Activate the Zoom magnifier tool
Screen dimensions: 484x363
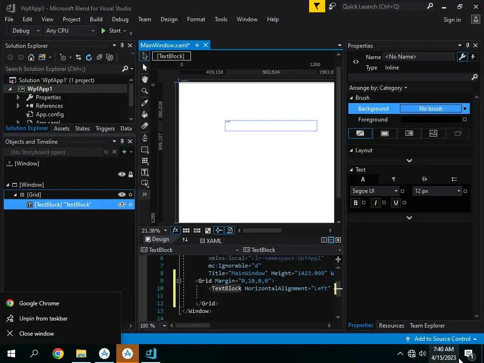(x=145, y=91)
